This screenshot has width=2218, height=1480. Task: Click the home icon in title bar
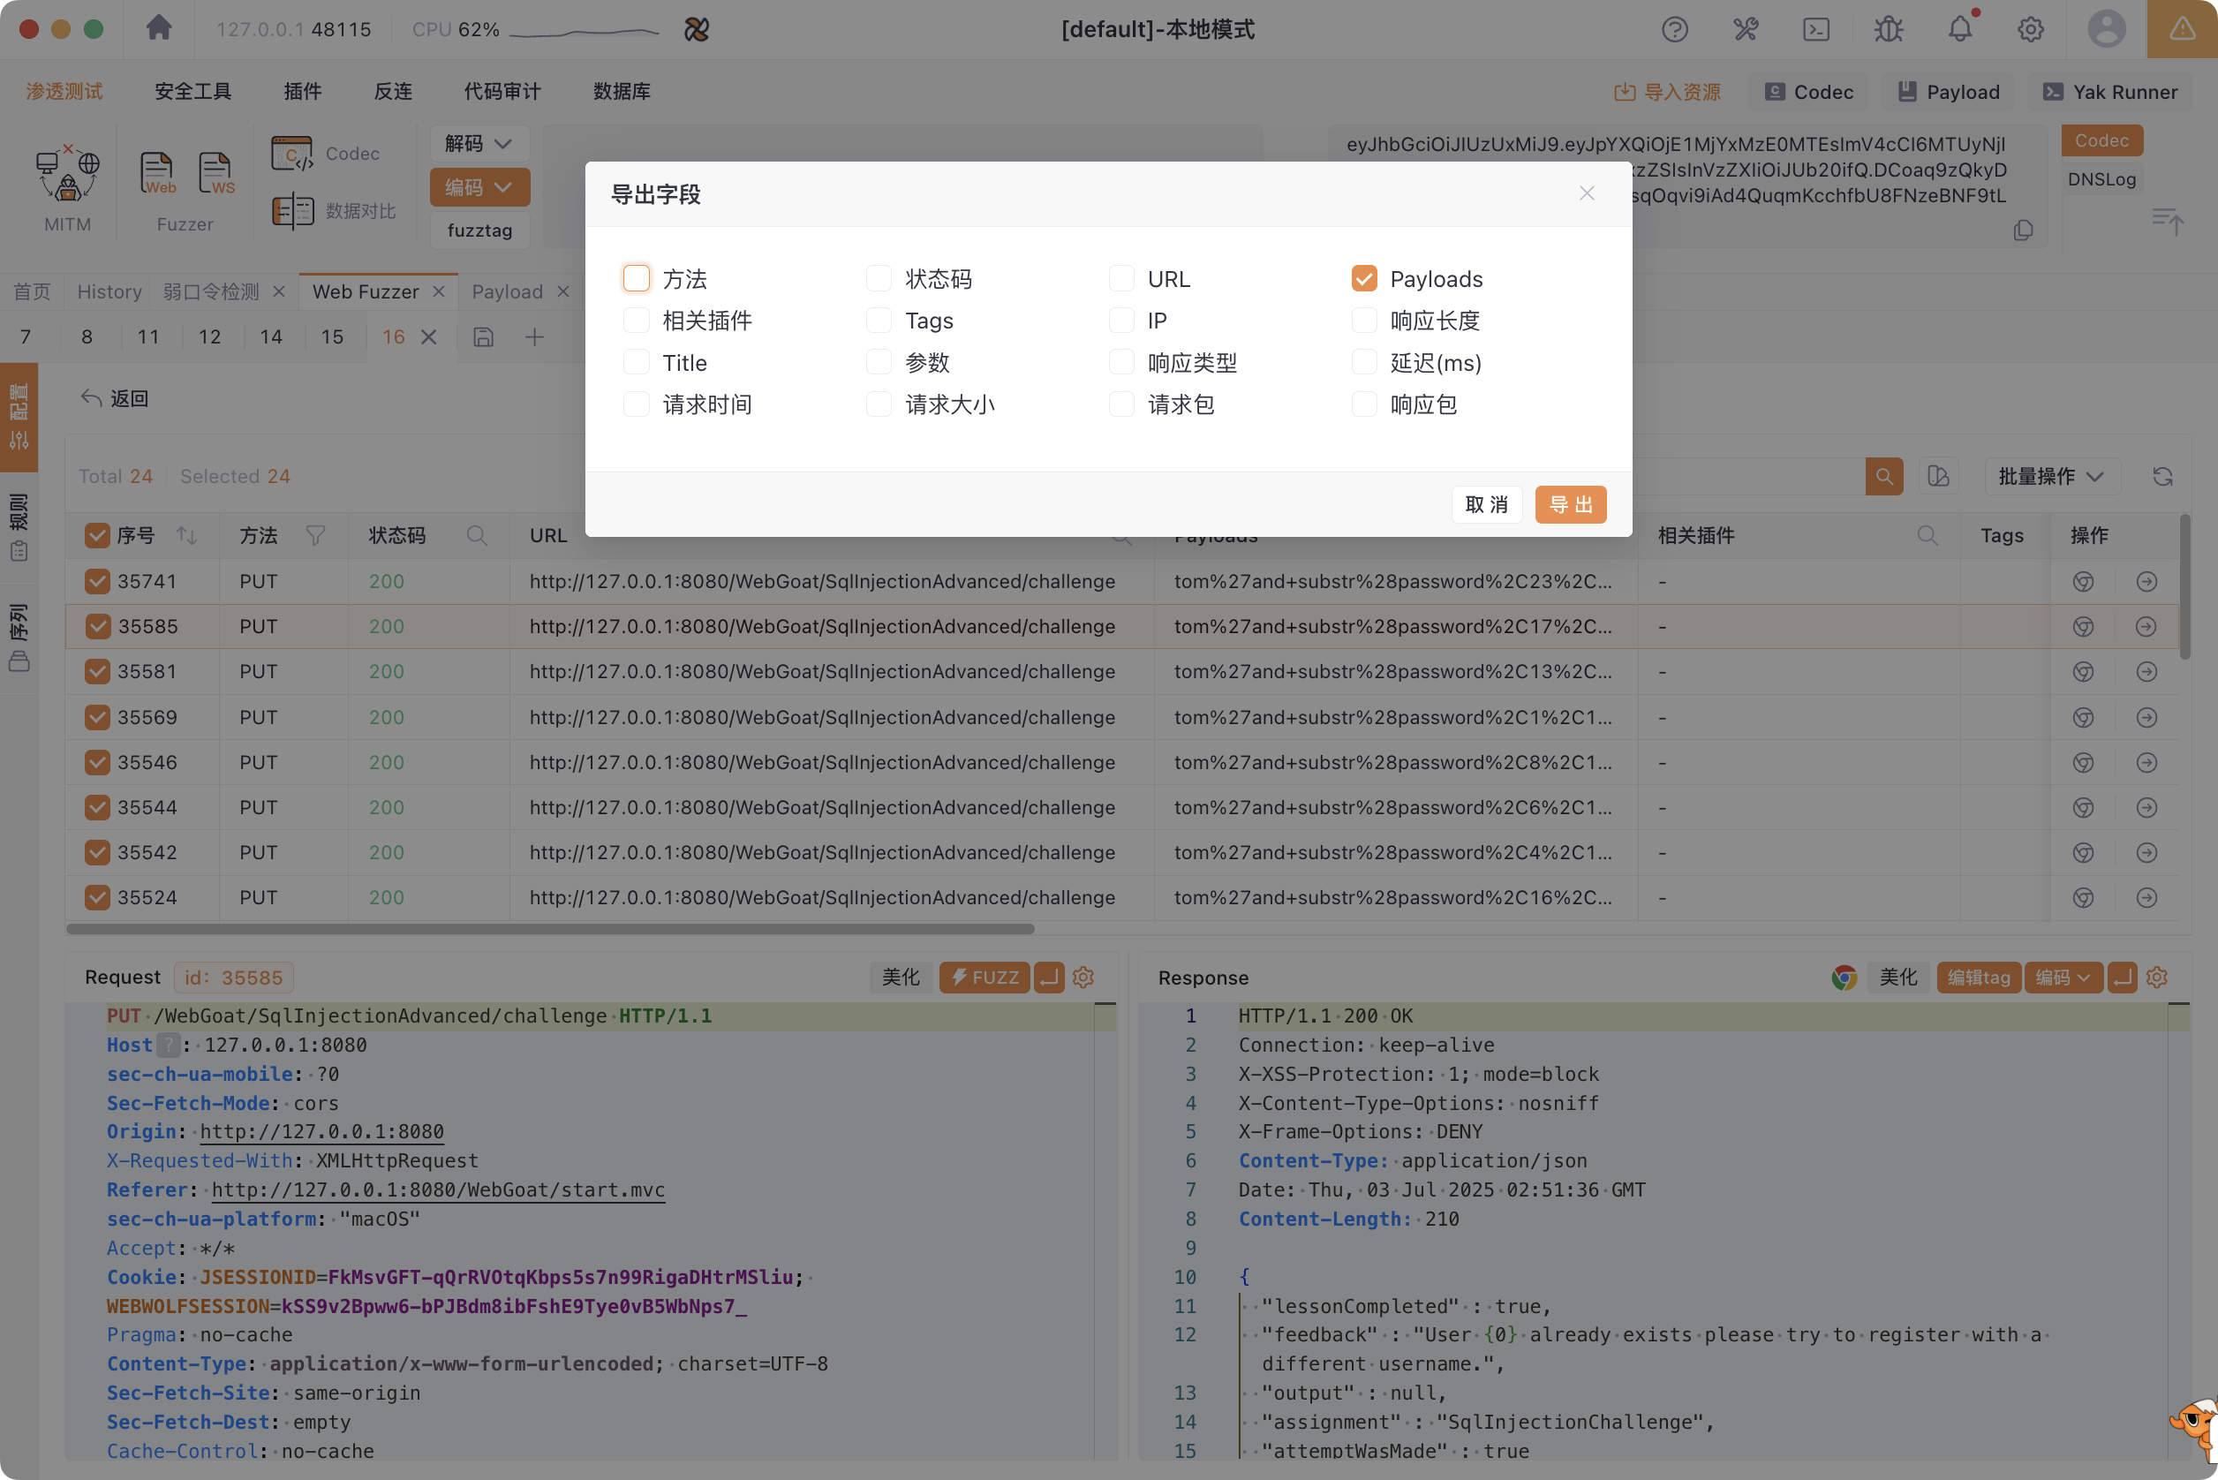[159, 28]
